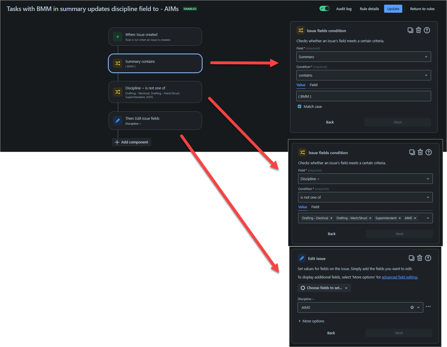The height and width of the screenshot is (347, 447).
Task: Select the 'Summary contains' condition node
Action: (155, 63)
